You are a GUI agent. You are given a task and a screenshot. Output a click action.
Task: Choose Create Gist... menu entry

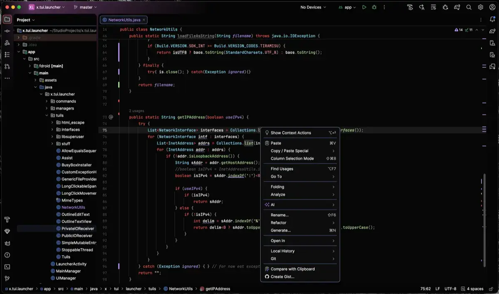click(x=300, y=277)
